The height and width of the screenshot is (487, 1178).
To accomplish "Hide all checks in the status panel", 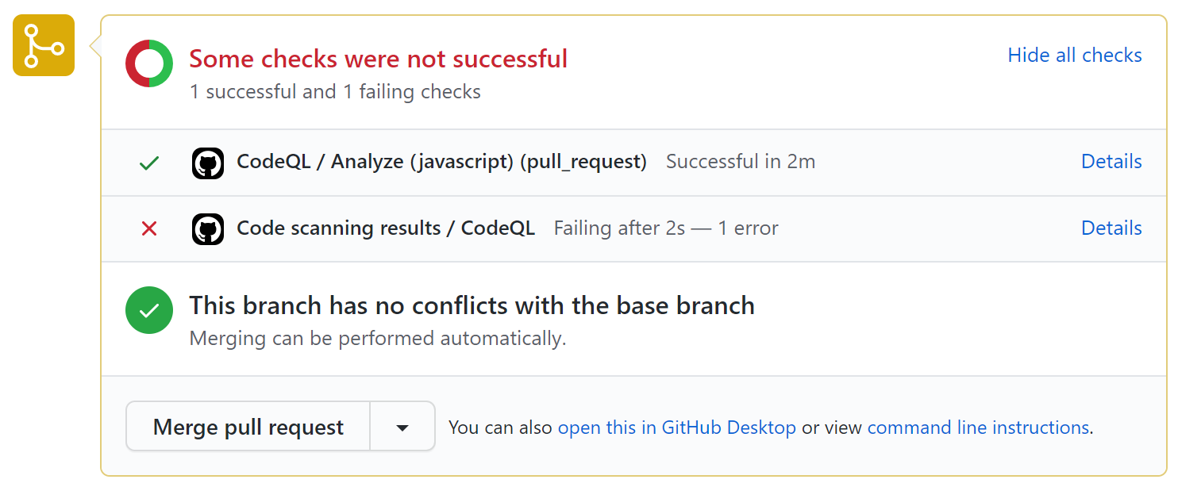I will click(1075, 55).
